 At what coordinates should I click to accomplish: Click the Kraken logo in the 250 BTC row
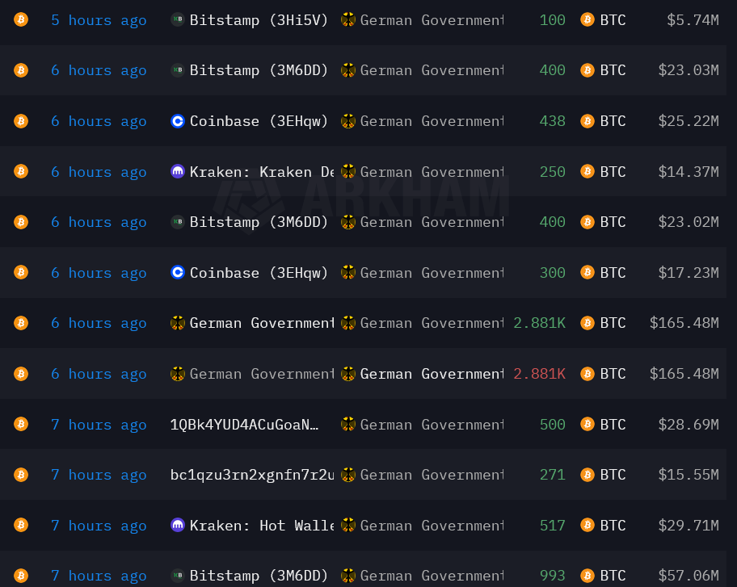pos(178,171)
